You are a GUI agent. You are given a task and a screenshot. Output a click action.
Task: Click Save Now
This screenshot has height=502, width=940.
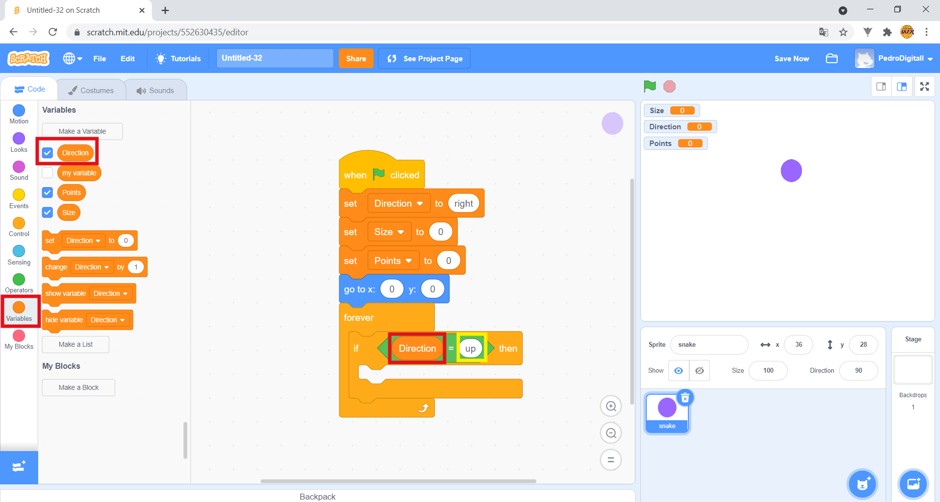[792, 58]
